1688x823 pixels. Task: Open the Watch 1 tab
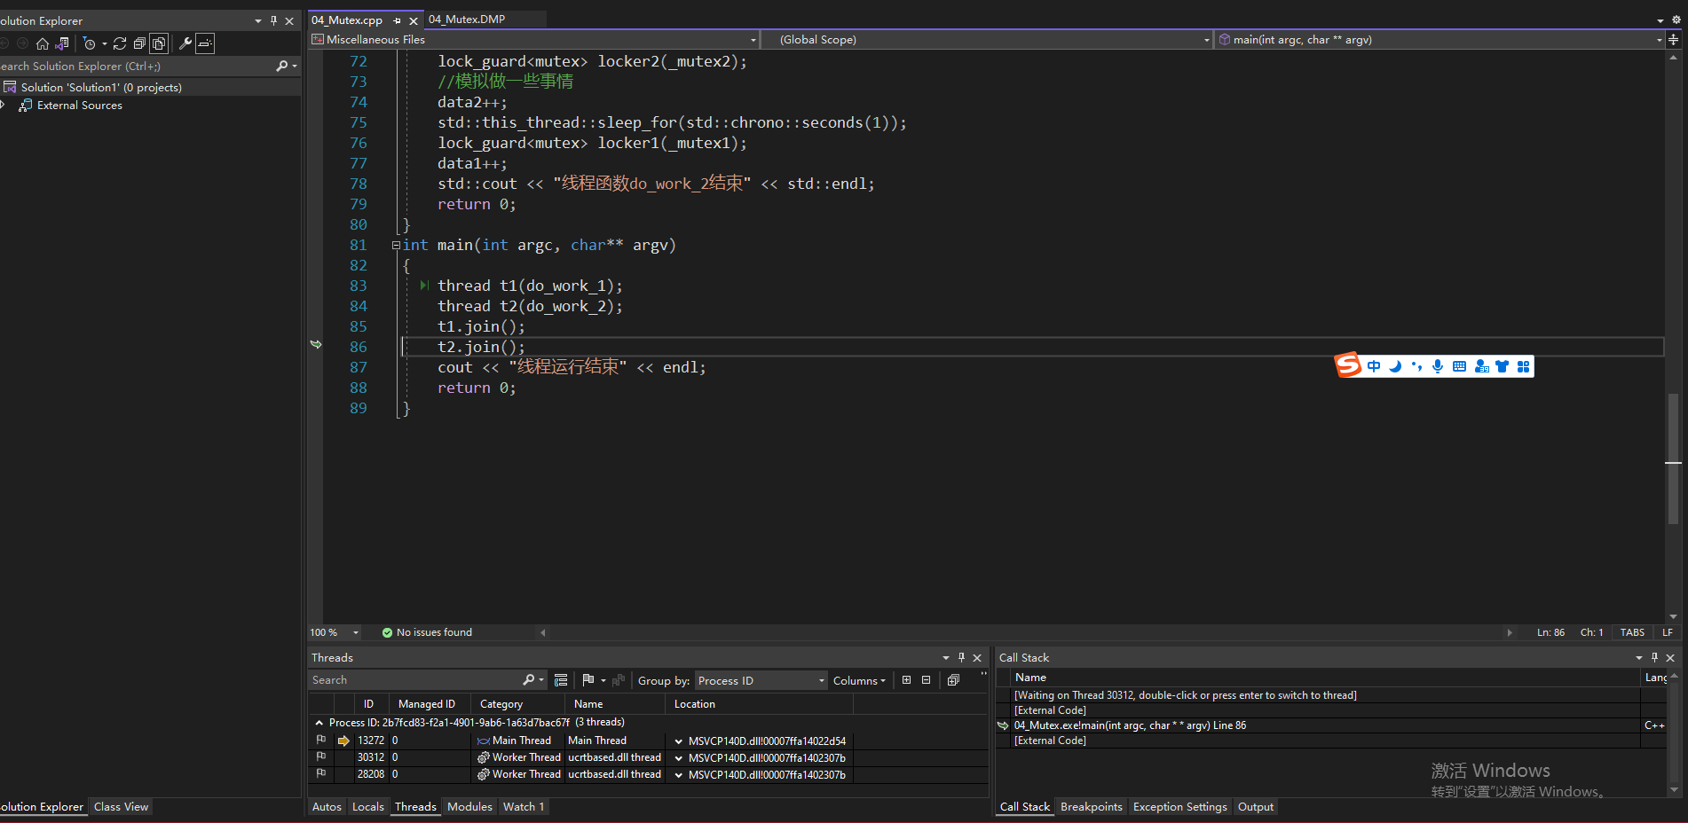(x=524, y=806)
